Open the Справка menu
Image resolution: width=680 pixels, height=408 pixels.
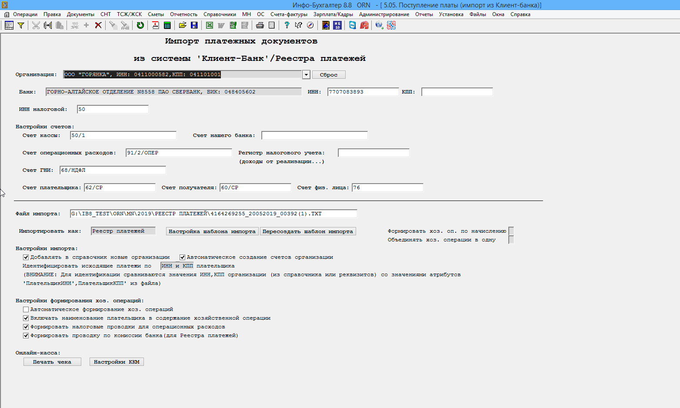(x=520, y=14)
